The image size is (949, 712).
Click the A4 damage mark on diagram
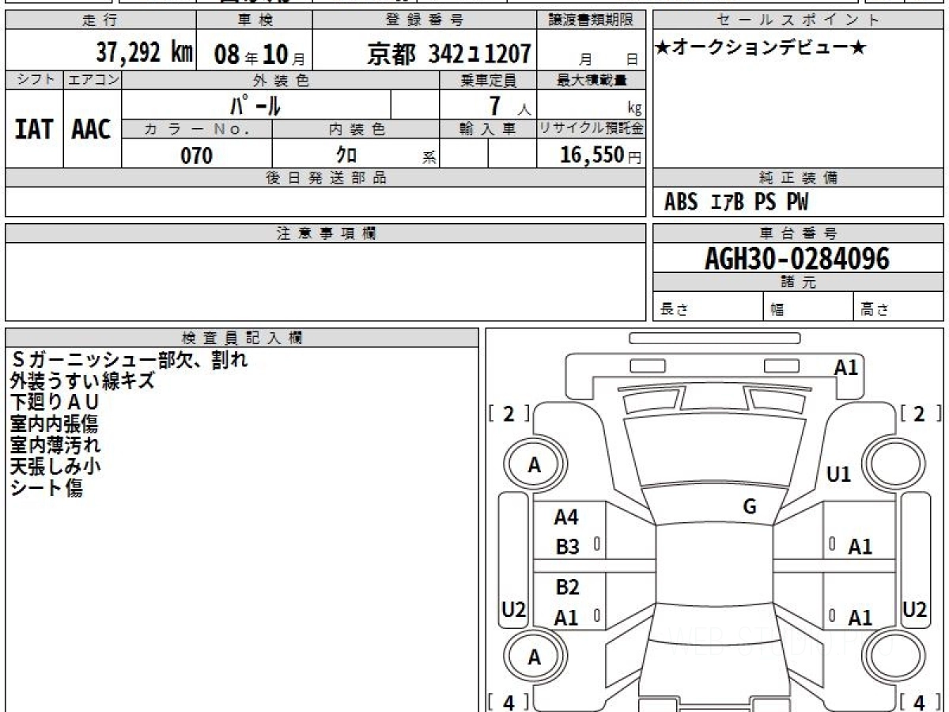[x=567, y=518]
